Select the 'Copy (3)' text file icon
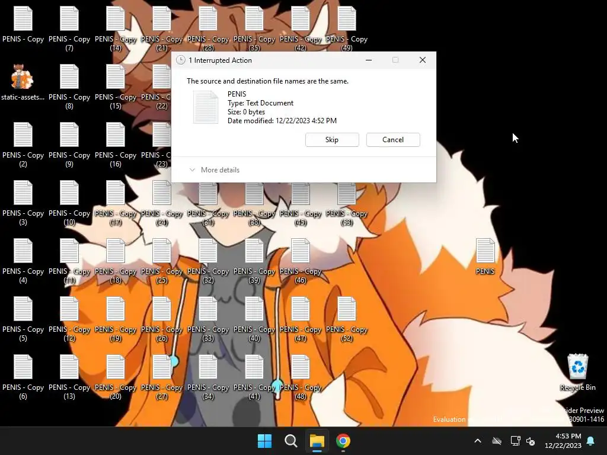The image size is (607, 455). (23, 193)
